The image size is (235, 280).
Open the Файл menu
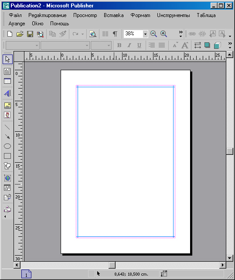click(x=15, y=15)
